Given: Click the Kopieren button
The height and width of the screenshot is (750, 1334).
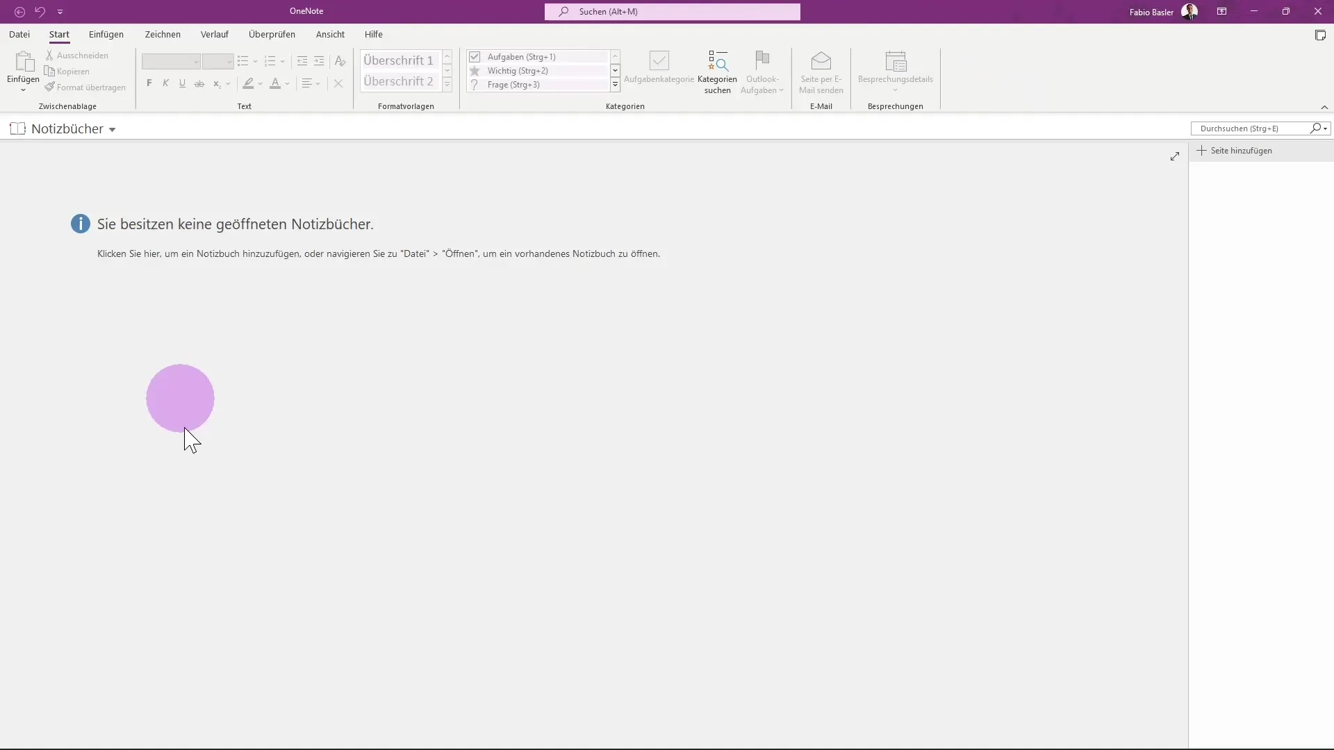Looking at the screenshot, I should point(67,71).
